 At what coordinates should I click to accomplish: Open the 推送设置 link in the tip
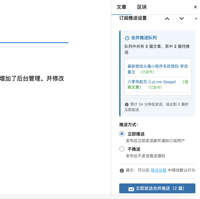click(158, 170)
